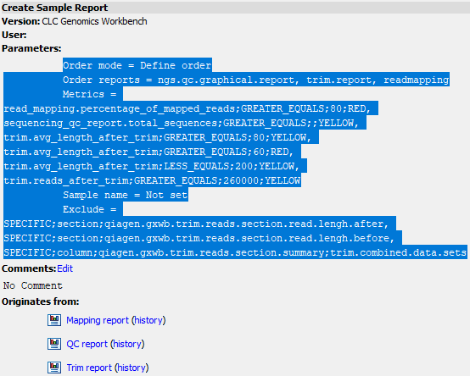470x376 pixels.
Task: Click the QC report icon
Action: click(x=54, y=344)
